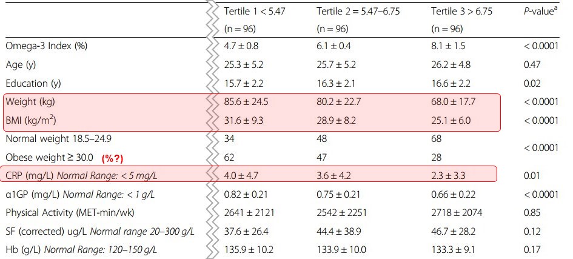The width and height of the screenshot is (573, 259).
Task: Click the CRP (mg/L) Normal Range label
Action: tap(81, 176)
